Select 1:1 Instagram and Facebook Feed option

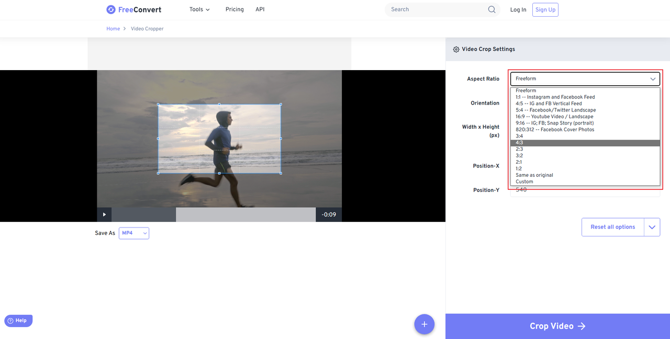tap(585, 97)
